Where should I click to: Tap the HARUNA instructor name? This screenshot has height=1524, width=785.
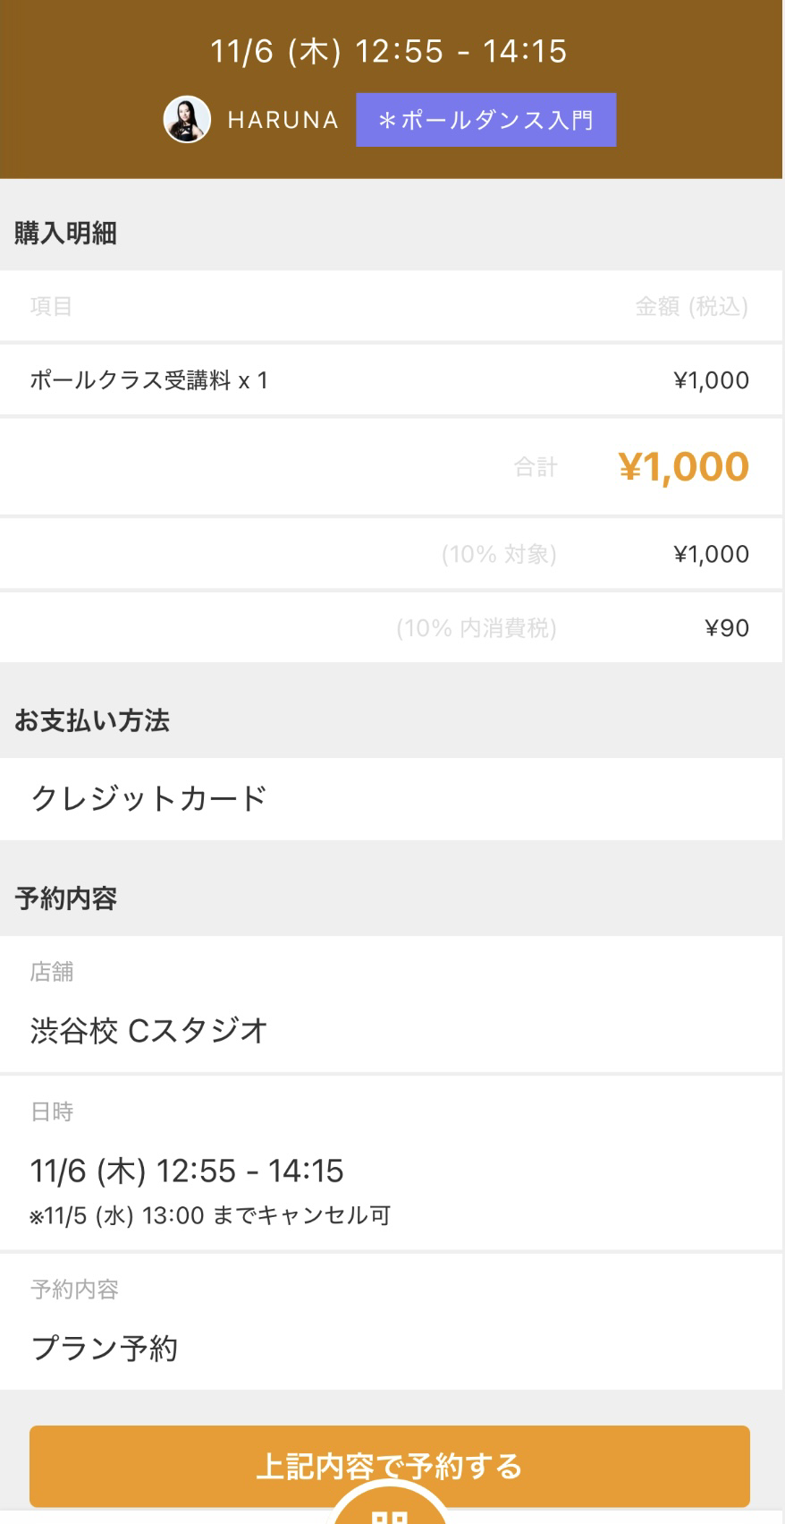coord(283,120)
